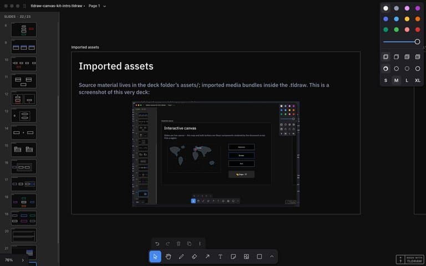Choose the grey color swatch
The height and width of the screenshot is (266, 426).
point(397,8)
